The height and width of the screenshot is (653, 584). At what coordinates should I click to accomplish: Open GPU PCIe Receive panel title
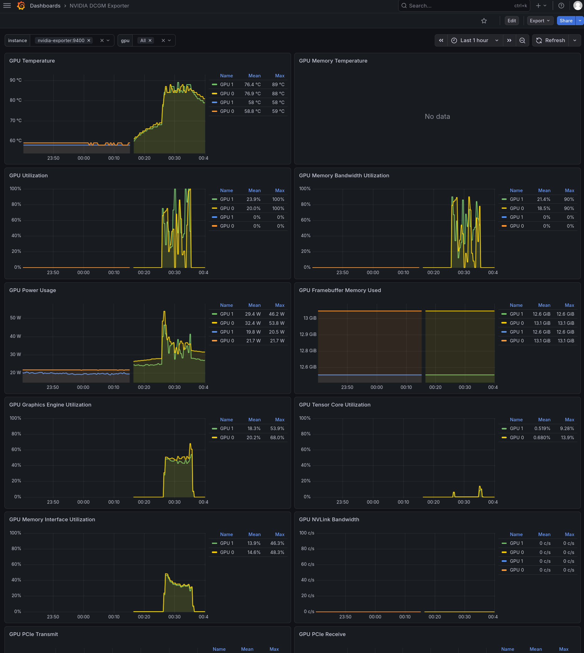(322, 634)
